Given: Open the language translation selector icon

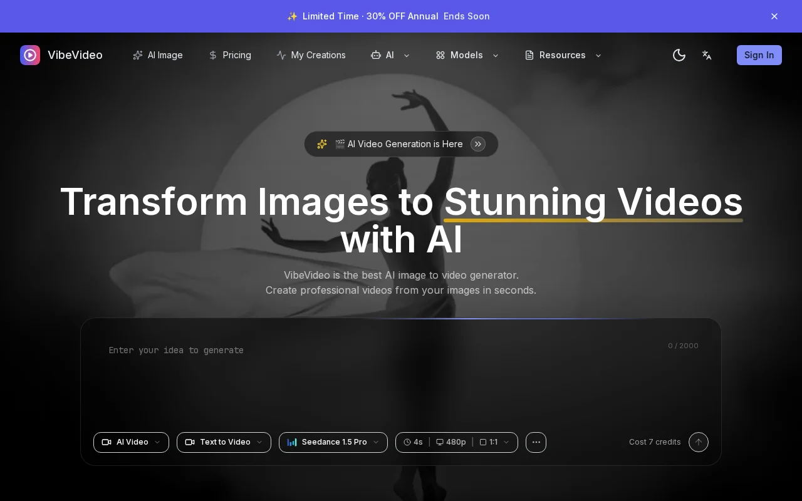Looking at the screenshot, I should [707, 55].
